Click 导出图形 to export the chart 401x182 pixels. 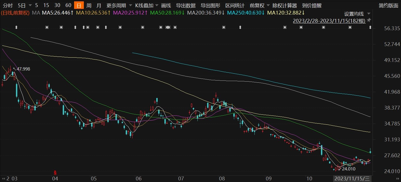(x=210, y=5)
